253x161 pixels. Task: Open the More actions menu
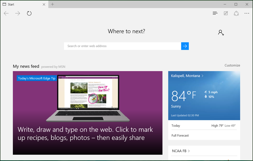[247, 13]
